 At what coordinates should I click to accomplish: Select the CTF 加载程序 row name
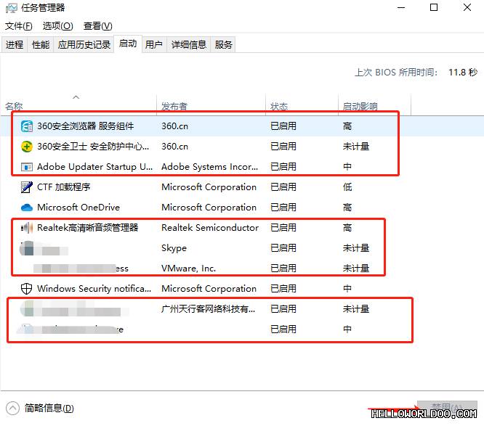(x=63, y=187)
